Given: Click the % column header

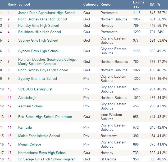Looking at the screenshot, I should pos(159,4).
